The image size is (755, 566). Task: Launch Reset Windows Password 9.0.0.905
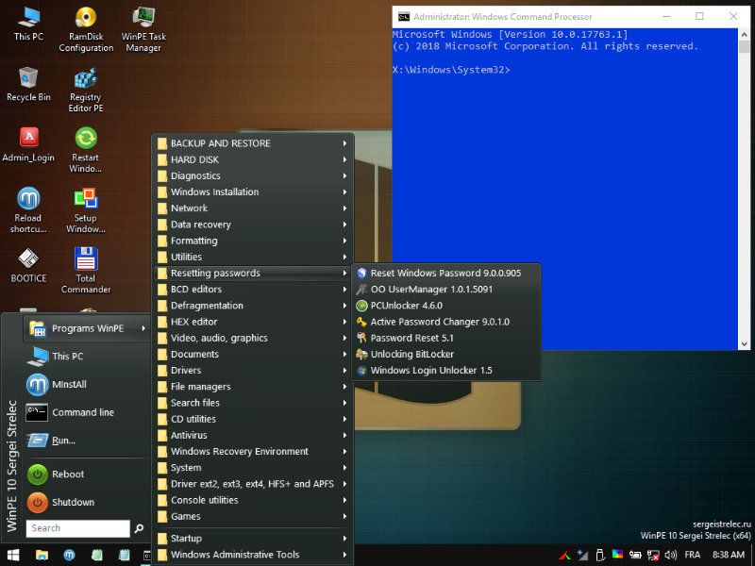point(445,273)
